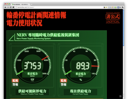Screen dimensions: 128x99
Task: Click the 2000 tick label on the KW gauge
Action: point(27,51)
